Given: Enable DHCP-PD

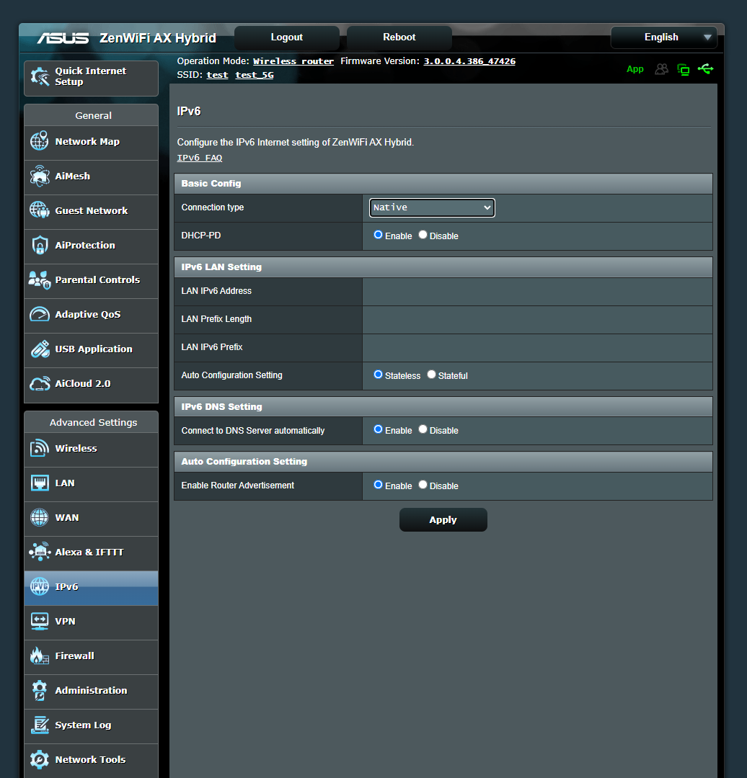Looking at the screenshot, I should 378,234.
